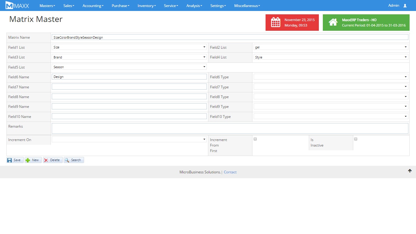
Task: Expand the Field4 List dropdown showing Style
Action: (331, 57)
